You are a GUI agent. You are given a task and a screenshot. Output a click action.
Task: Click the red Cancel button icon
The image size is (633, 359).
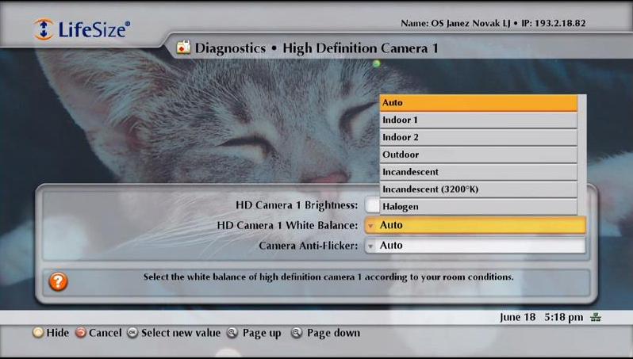(x=81, y=333)
